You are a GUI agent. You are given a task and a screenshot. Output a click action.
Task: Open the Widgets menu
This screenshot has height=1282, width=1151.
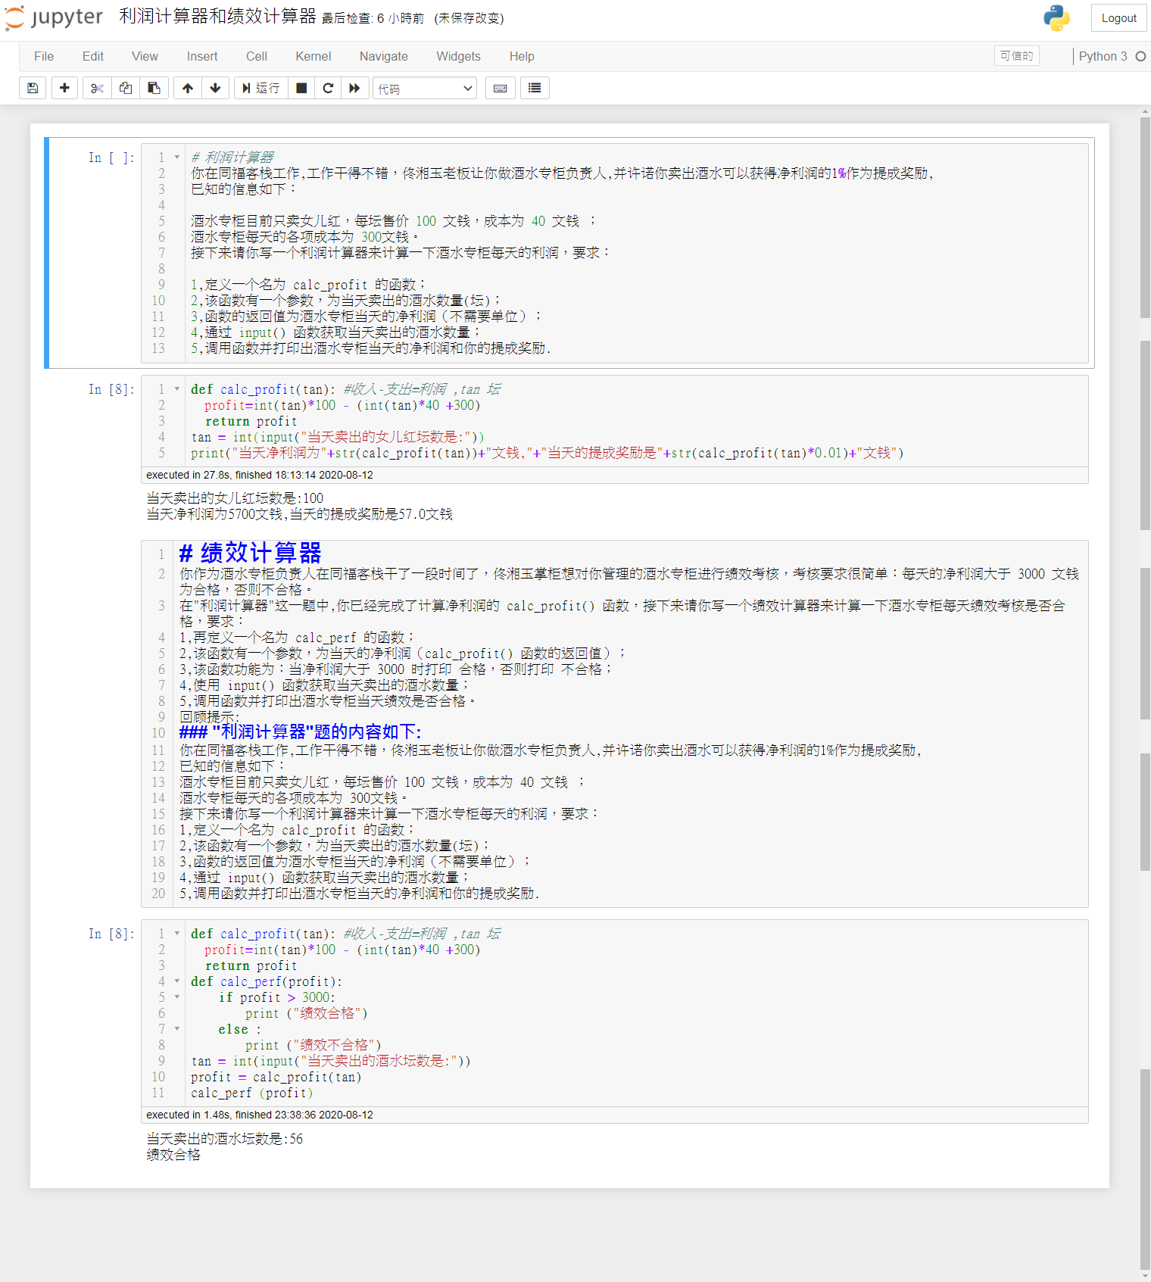[x=459, y=56]
